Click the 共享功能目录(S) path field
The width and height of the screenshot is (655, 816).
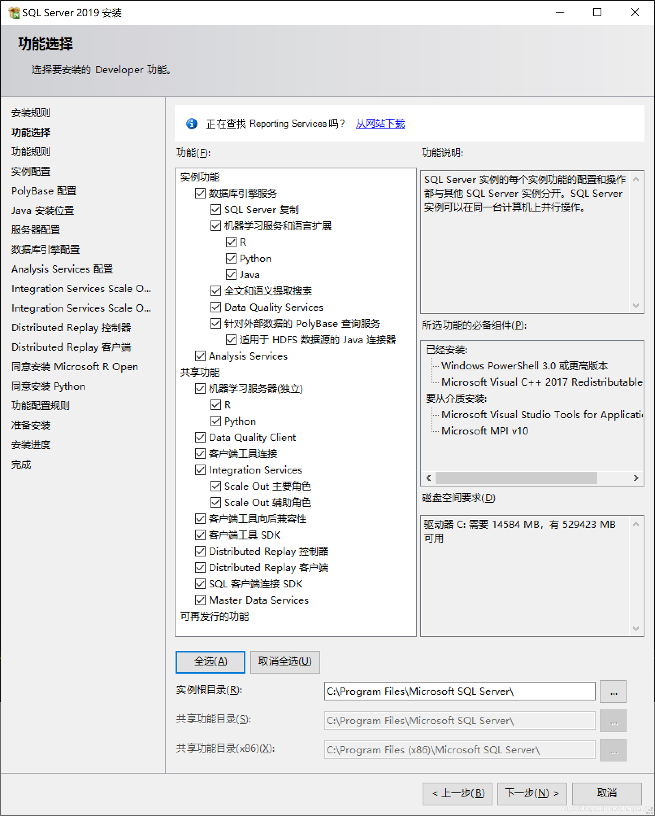click(460, 720)
